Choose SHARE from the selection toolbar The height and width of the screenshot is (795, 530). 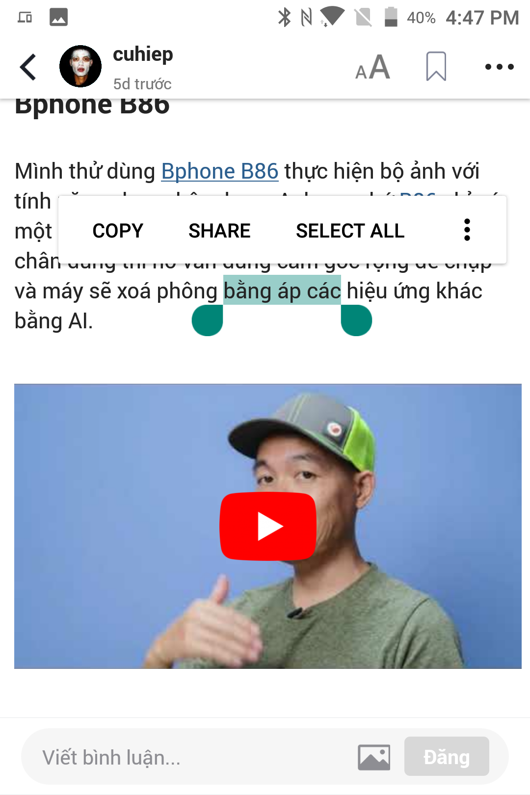point(219,231)
